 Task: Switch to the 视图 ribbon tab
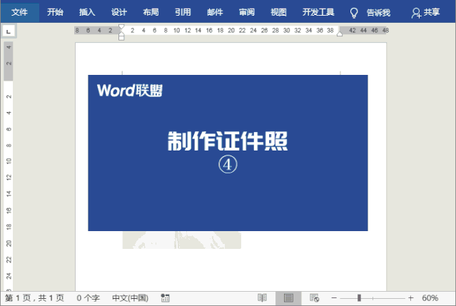coord(278,12)
